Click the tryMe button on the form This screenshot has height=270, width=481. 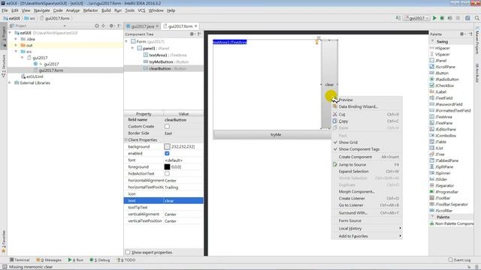point(272,135)
